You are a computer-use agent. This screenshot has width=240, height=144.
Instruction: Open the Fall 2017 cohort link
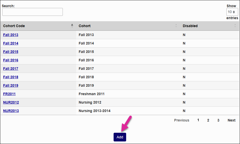click(x=11, y=69)
